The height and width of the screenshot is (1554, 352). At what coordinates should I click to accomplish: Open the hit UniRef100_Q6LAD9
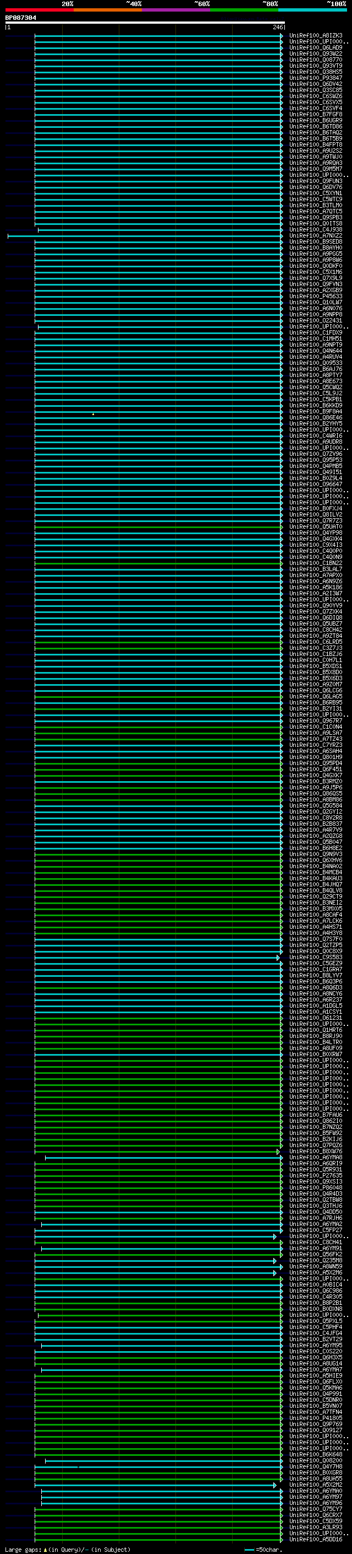click(x=316, y=47)
